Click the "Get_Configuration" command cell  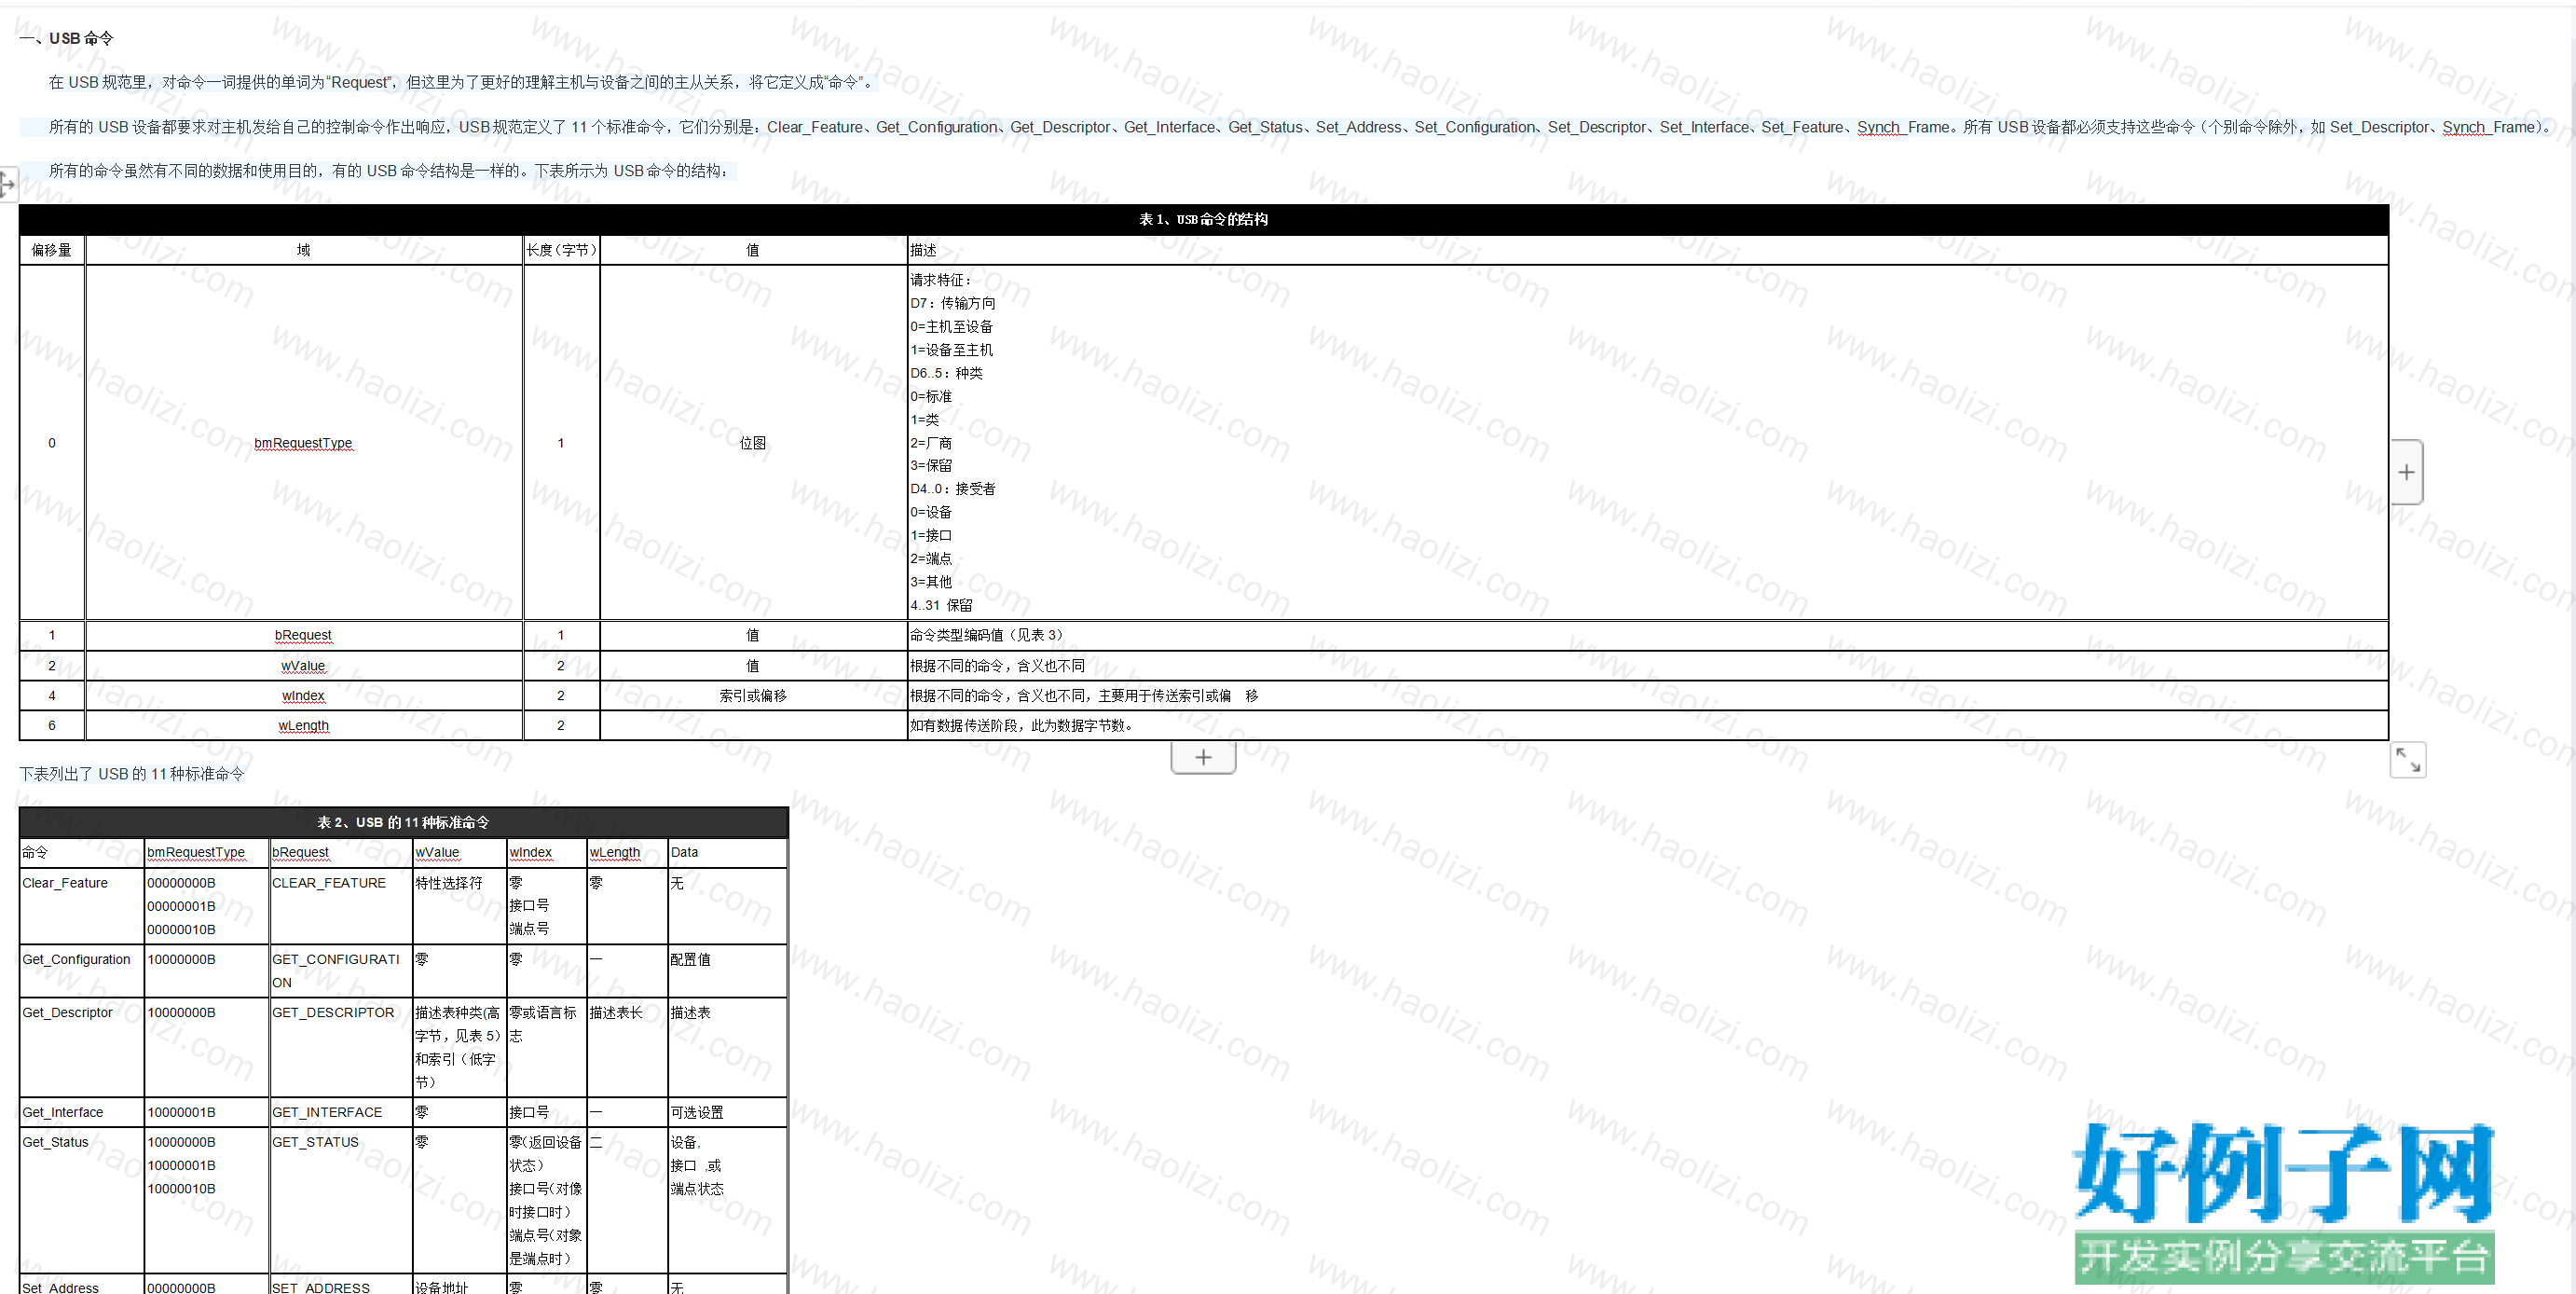click(82, 970)
